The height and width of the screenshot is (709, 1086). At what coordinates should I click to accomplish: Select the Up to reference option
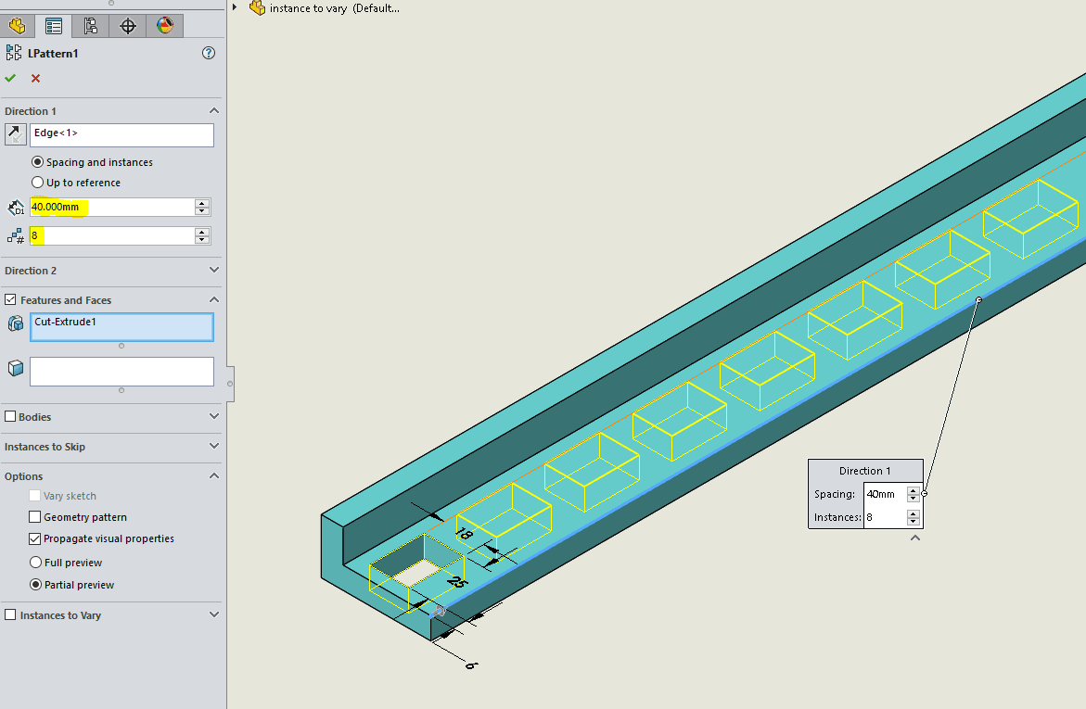(x=38, y=183)
